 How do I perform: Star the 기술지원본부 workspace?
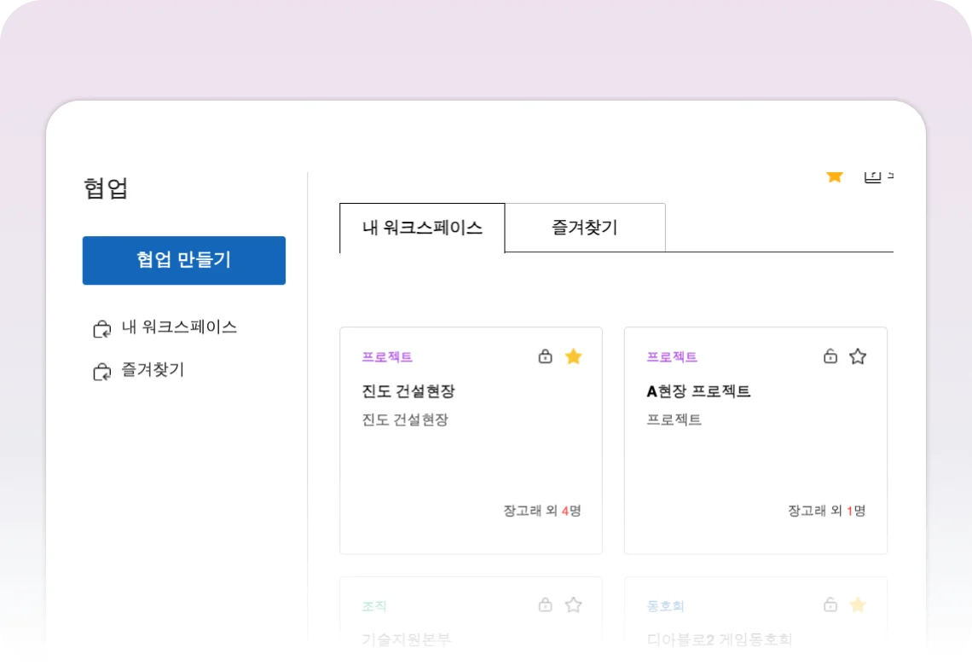click(574, 605)
